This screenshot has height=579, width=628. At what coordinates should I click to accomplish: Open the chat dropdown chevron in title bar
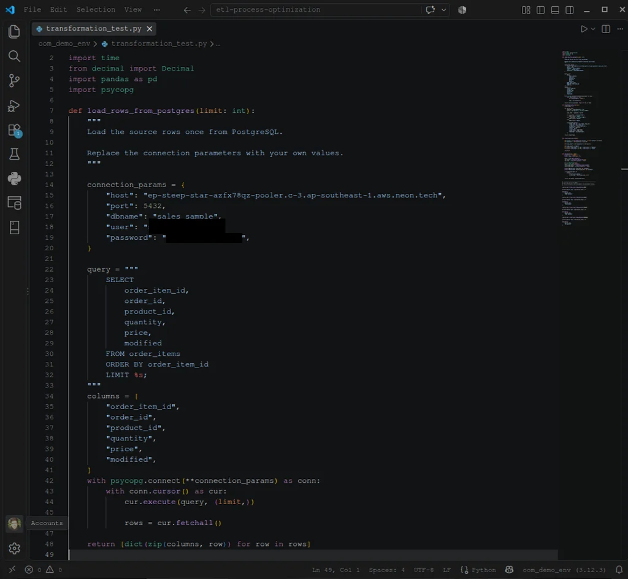pyautogui.click(x=444, y=10)
